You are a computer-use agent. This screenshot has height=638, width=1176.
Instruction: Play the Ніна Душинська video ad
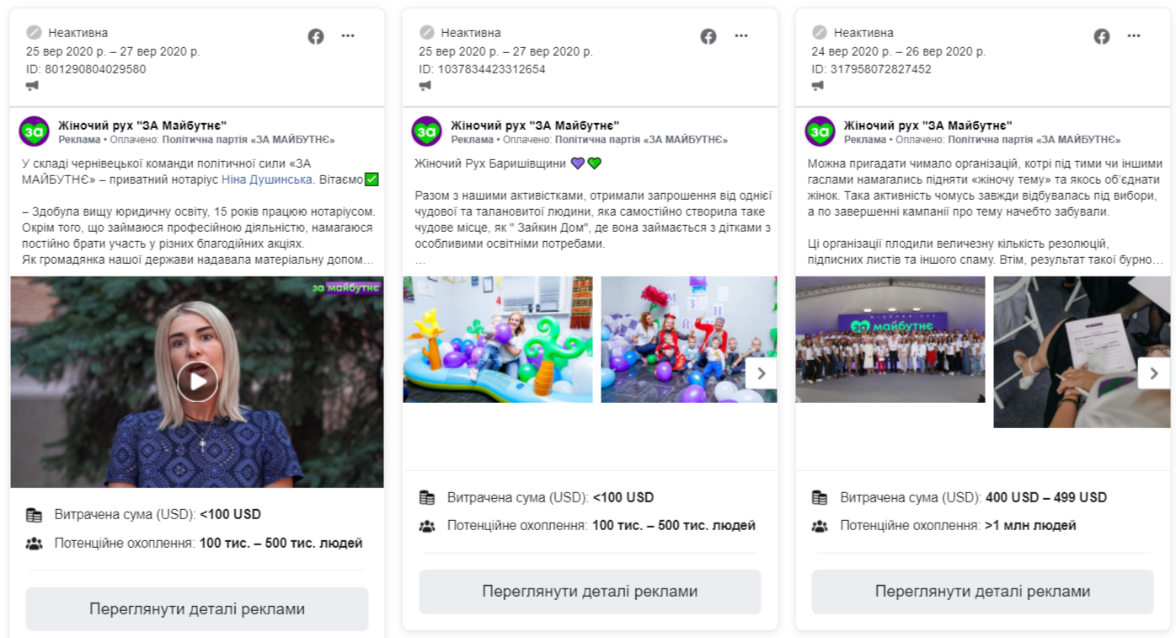(197, 382)
